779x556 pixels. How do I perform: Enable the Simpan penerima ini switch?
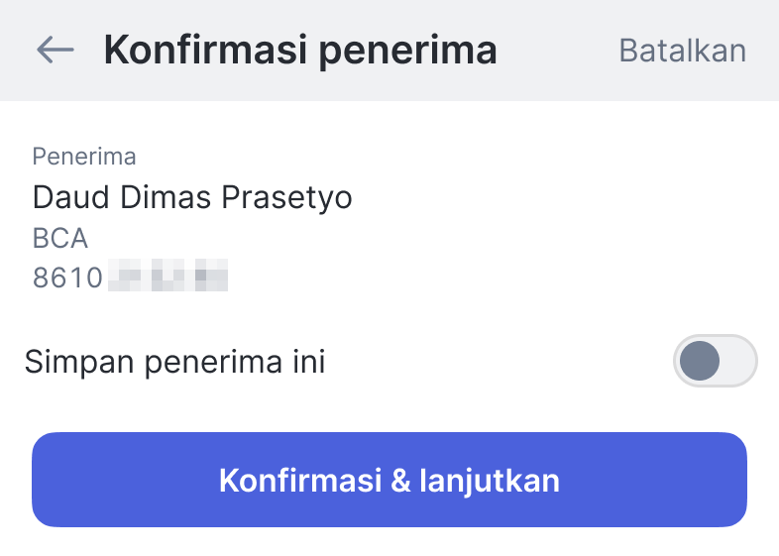(715, 361)
